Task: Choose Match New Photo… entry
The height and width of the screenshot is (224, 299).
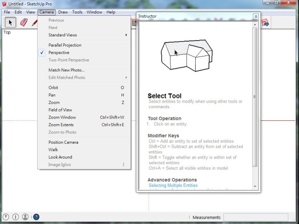Action: [84, 70]
